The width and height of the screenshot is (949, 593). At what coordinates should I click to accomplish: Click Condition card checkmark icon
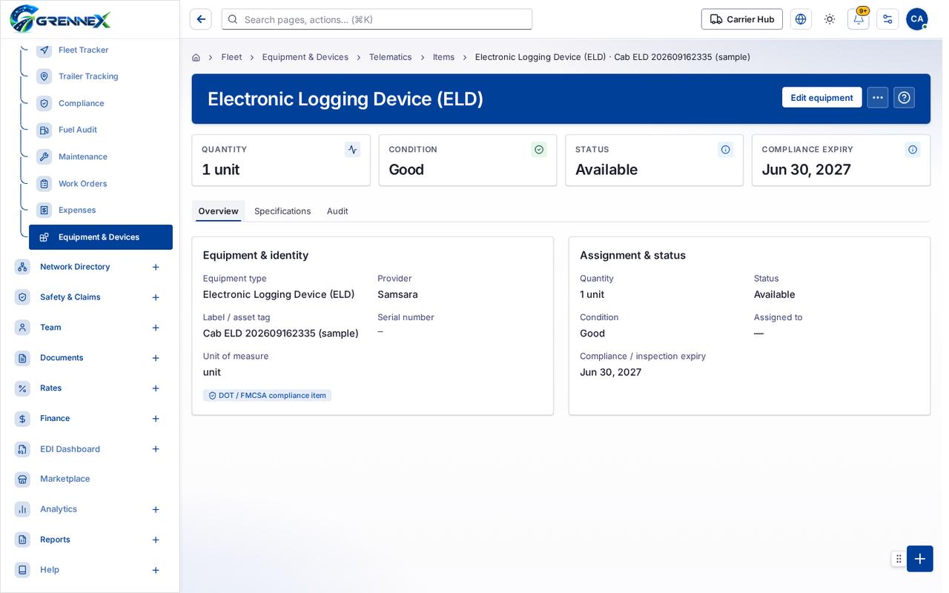(x=539, y=150)
